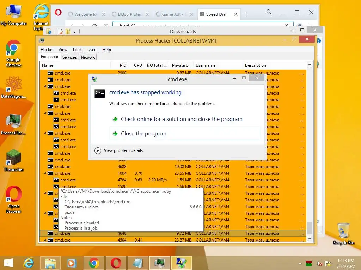Open Internet Explorer from the taskbar

pyautogui.click(x=29, y=263)
